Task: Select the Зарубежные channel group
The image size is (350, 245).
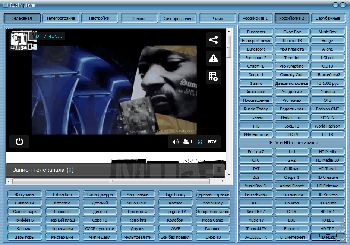Action: click(x=328, y=18)
